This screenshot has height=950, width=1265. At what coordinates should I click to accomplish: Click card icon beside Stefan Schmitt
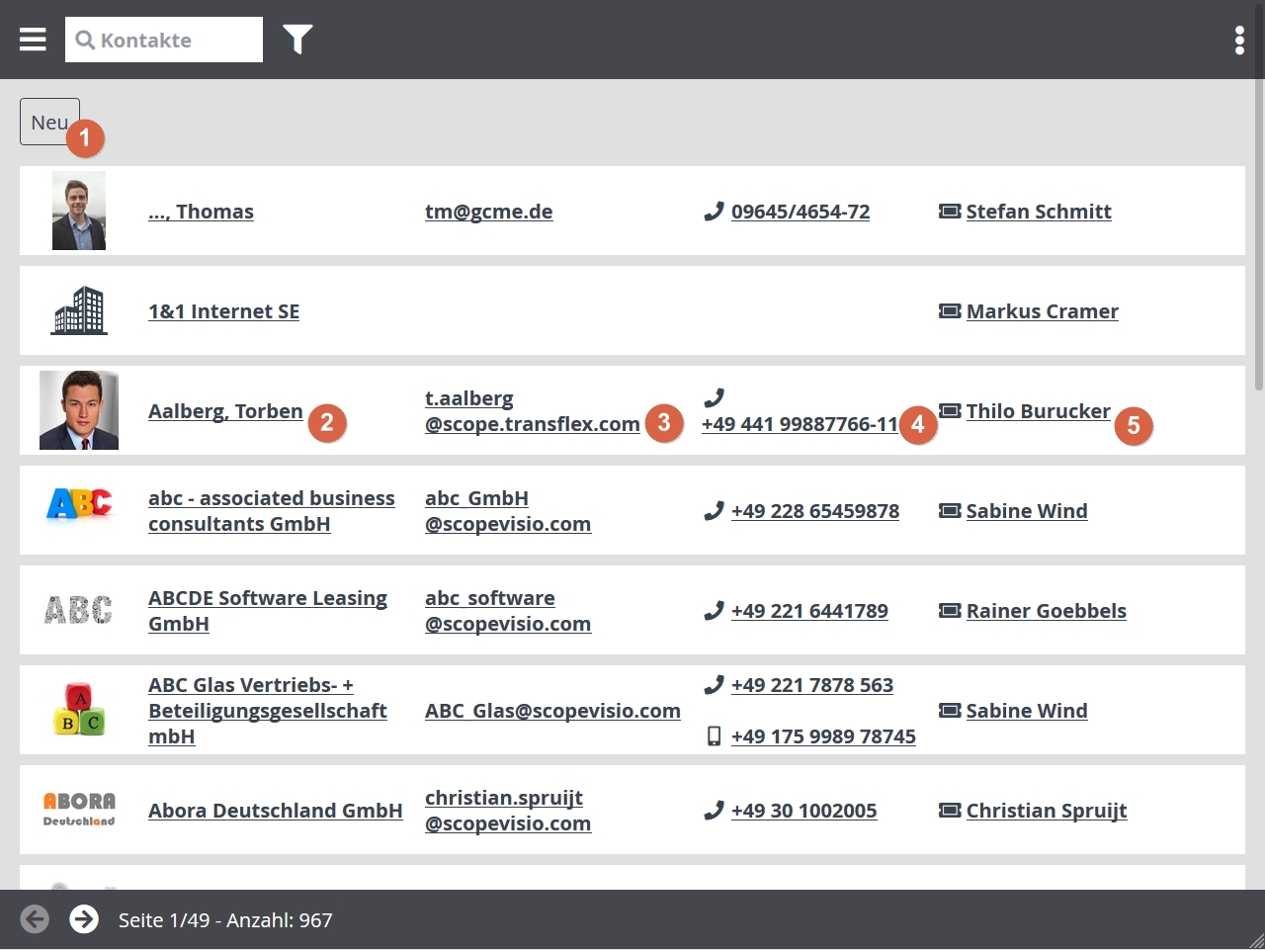point(950,212)
